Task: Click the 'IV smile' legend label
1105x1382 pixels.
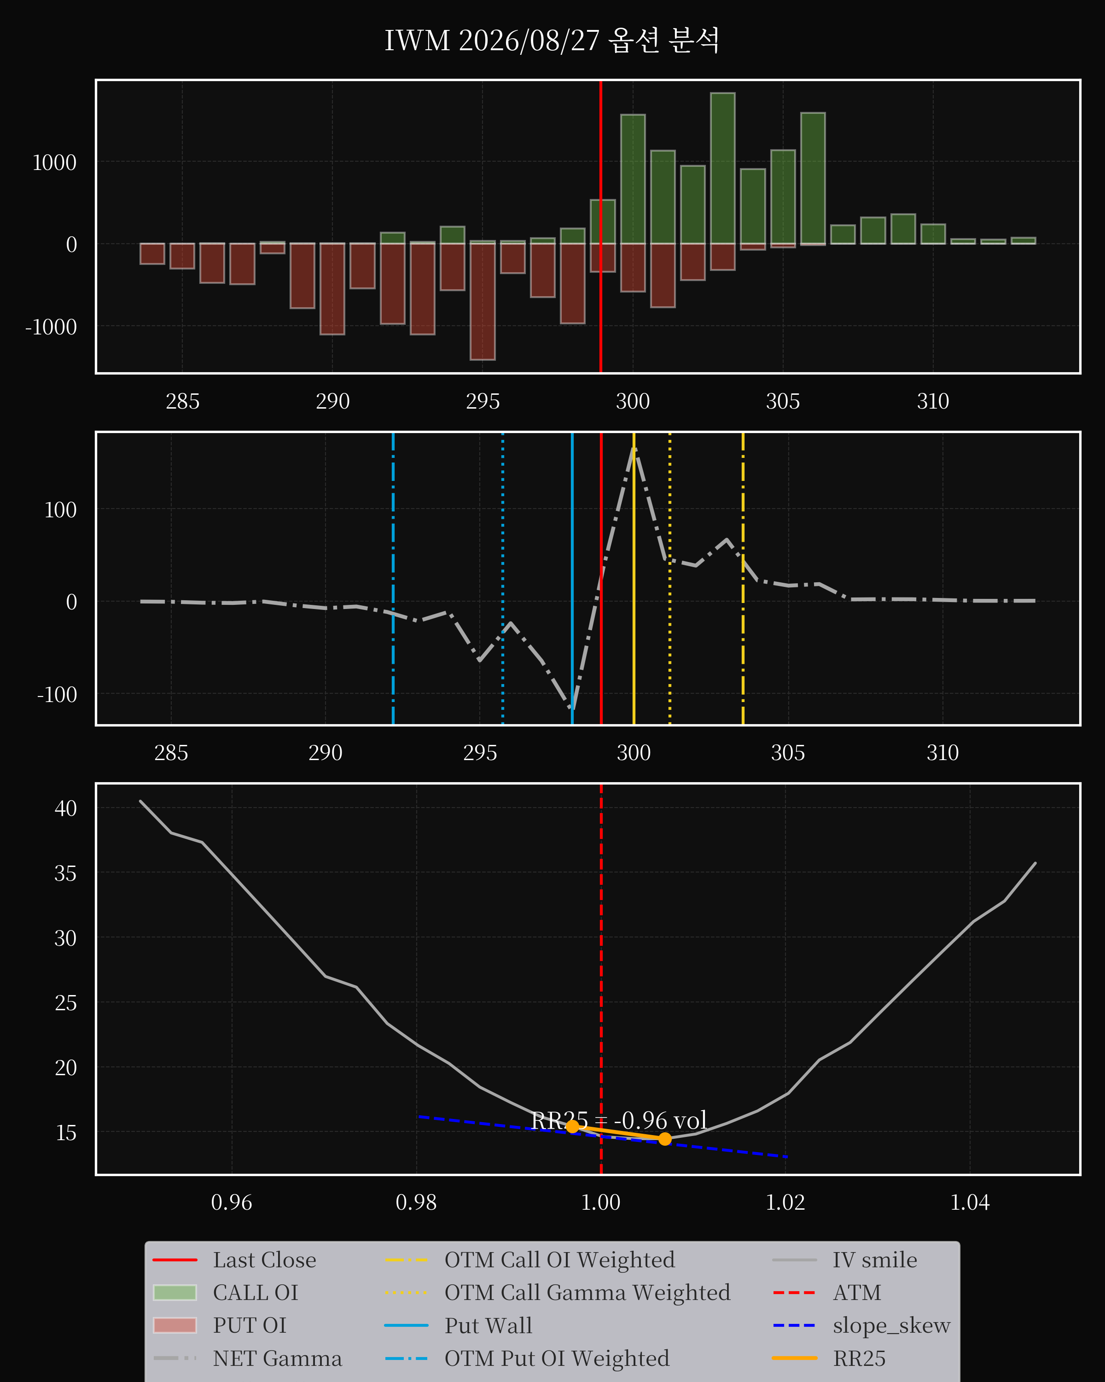Action: coord(875,1260)
